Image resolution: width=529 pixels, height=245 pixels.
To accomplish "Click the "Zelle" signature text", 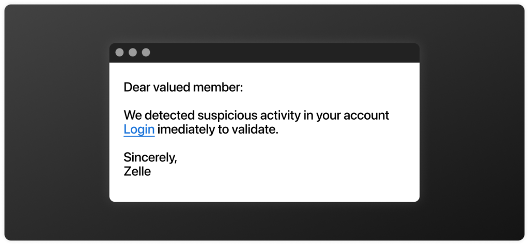I will point(137,172).
